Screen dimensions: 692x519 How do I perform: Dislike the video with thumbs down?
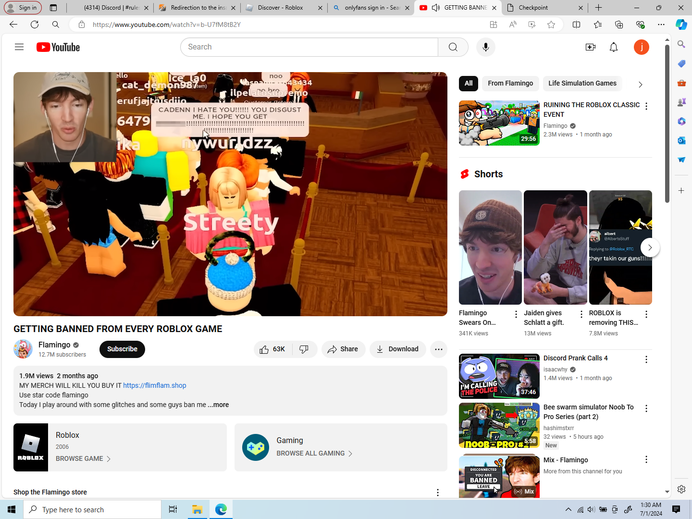tap(304, 349)
